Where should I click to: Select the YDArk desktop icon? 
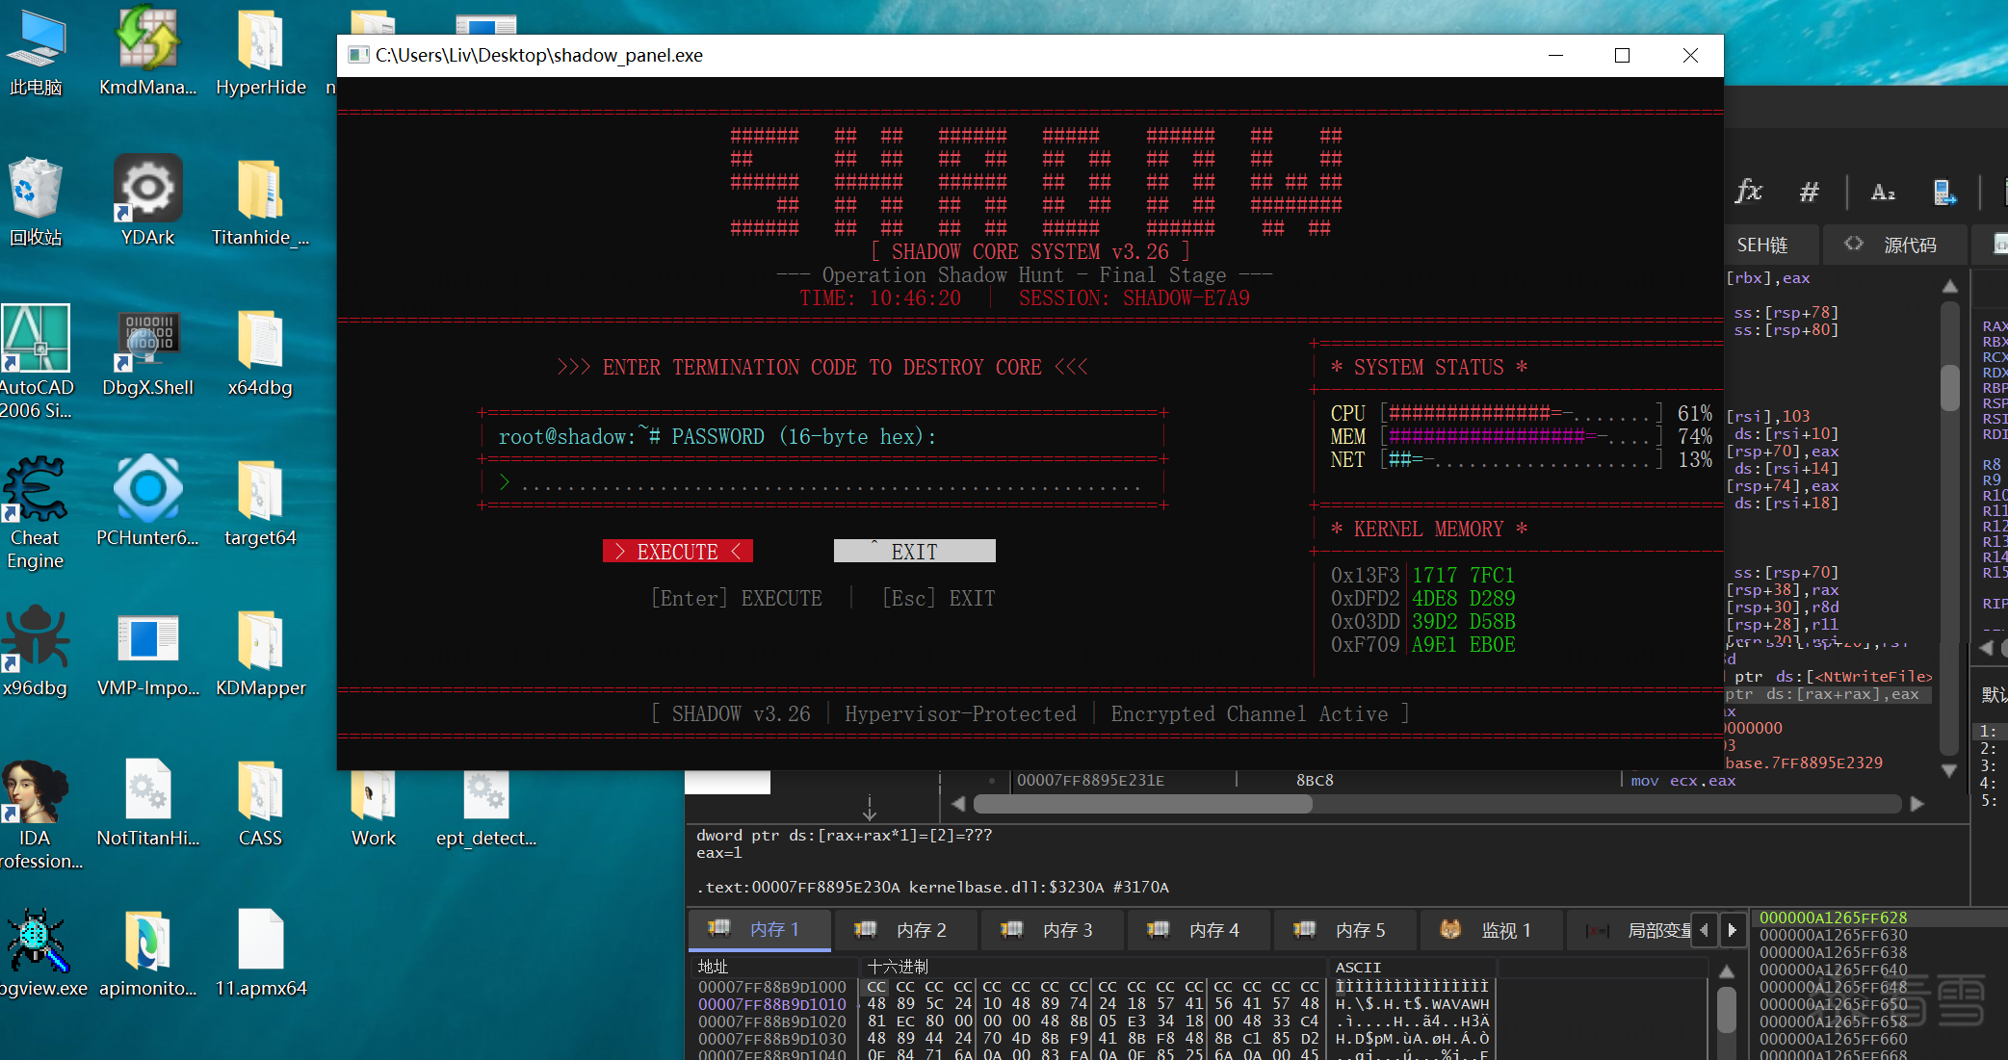[147, 191]
